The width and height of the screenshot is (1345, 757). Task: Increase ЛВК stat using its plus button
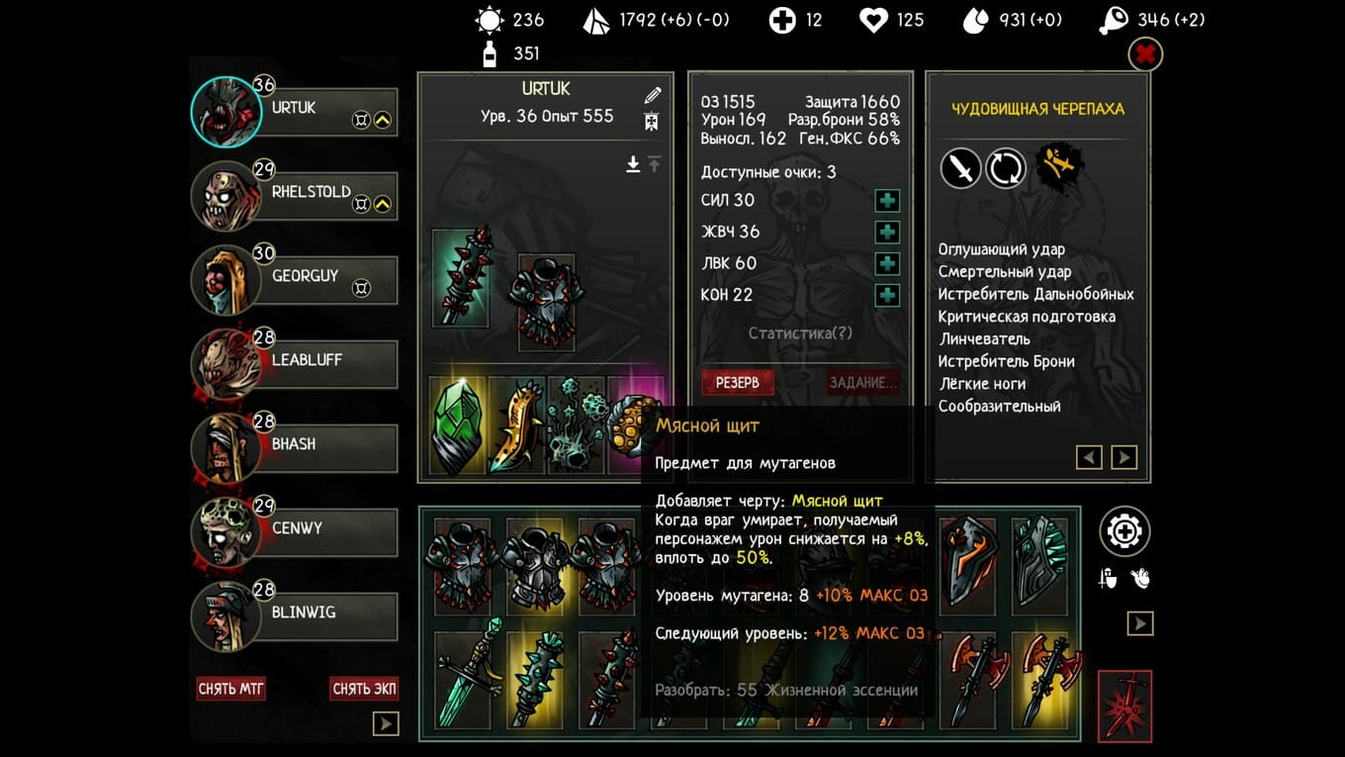coord(887,264)
